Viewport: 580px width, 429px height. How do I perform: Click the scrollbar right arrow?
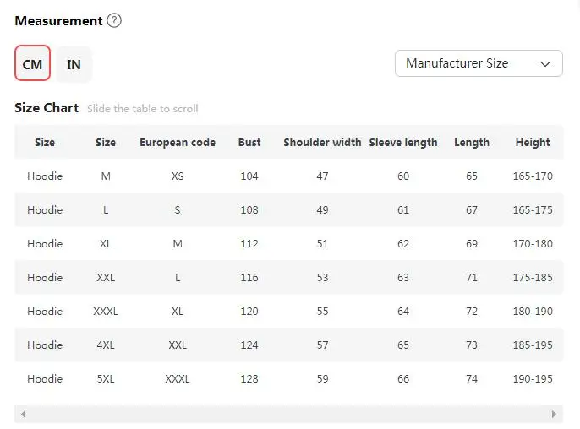pos(554,415)
